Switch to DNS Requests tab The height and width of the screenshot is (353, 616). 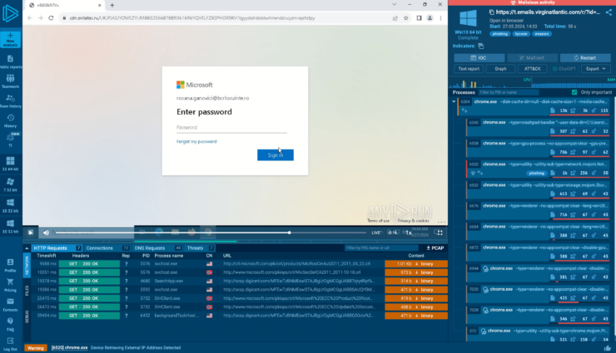(157, 248)
